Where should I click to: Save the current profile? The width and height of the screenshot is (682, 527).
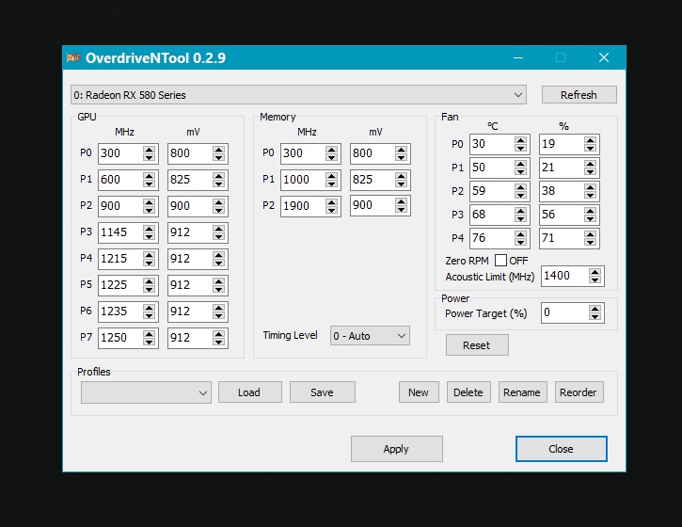coord(323,392)
